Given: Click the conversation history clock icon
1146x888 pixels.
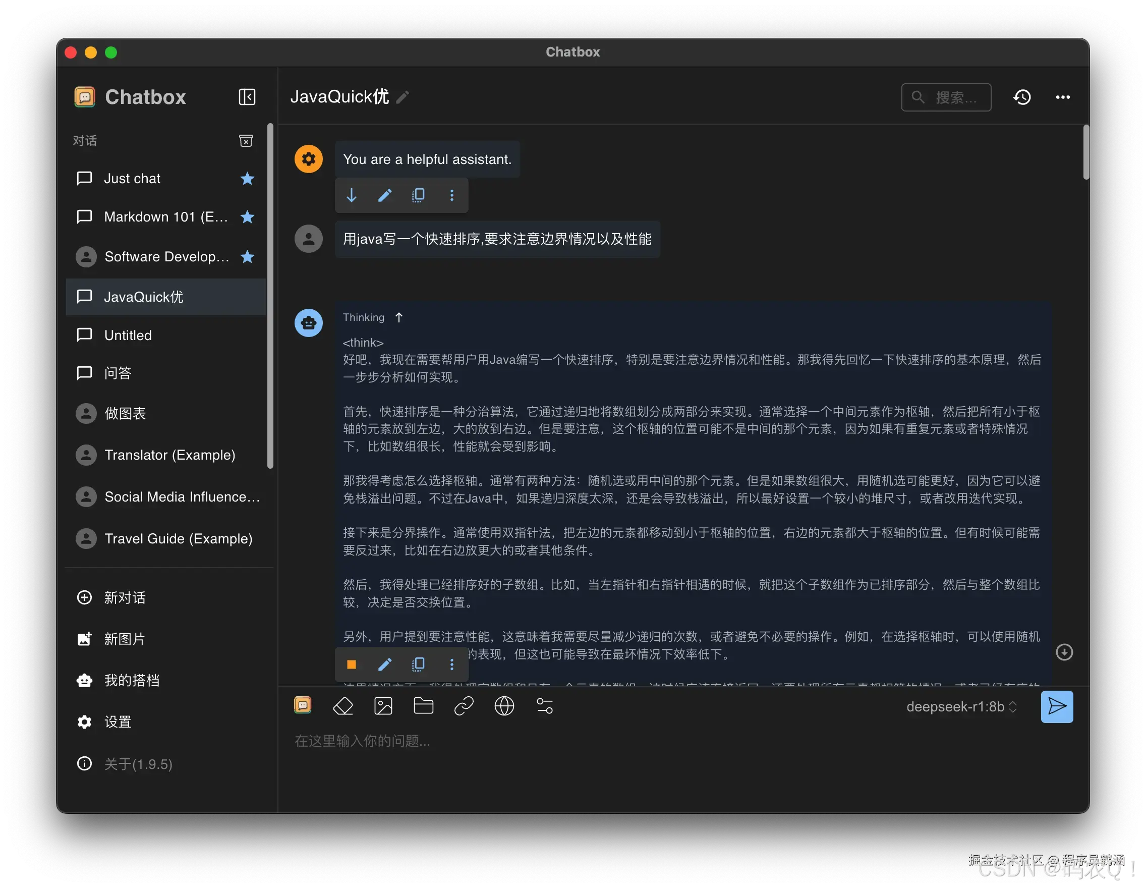Looking at the screenshot, I should click(x=1021, y=97).
